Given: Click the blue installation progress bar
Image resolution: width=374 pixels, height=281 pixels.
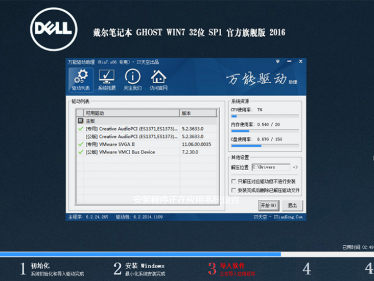Looking at the screenshot, I should click(x=140, y=254).
